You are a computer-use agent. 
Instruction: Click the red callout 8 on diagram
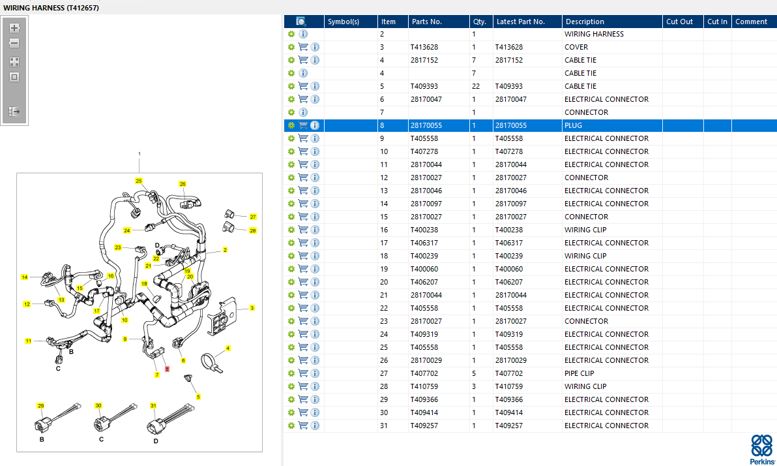pyautogui.click(x=167, y=369)
